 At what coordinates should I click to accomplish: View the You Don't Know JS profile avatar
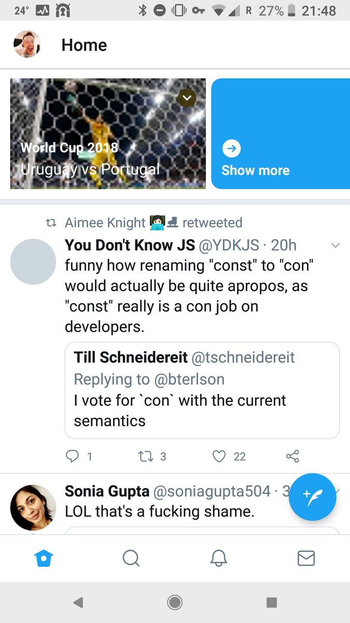pyautogui.click(x=33, y=262)
